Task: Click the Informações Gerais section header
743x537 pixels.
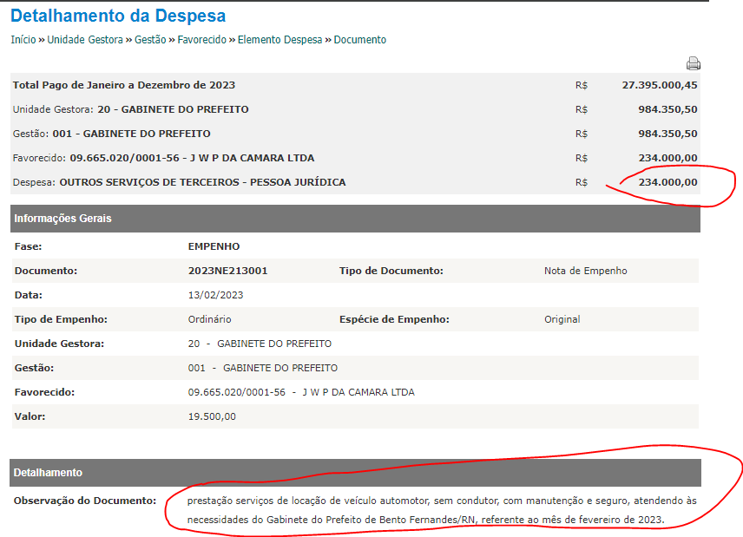Action: pyautogui.click(x=62, y=219)
